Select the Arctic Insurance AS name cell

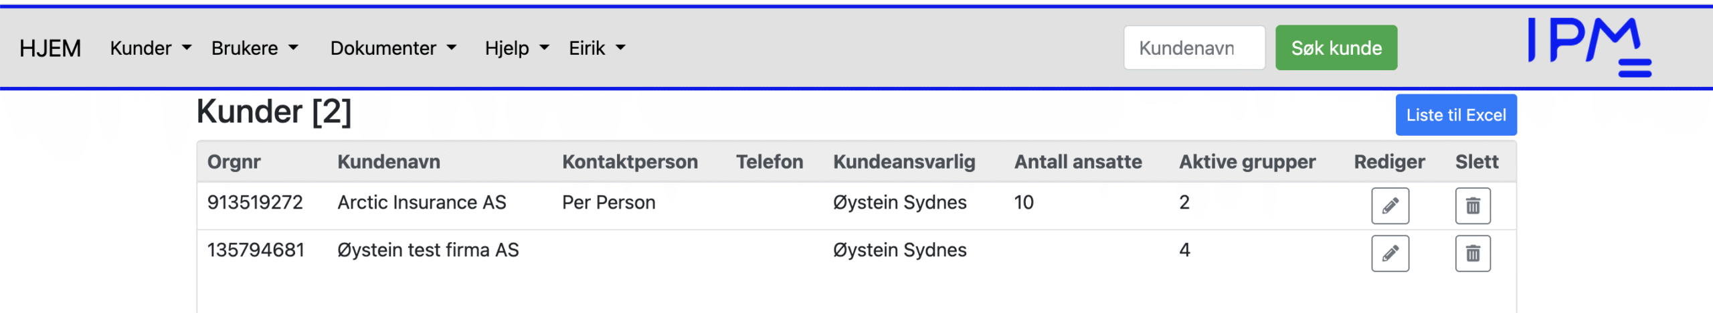coord(422,203)
